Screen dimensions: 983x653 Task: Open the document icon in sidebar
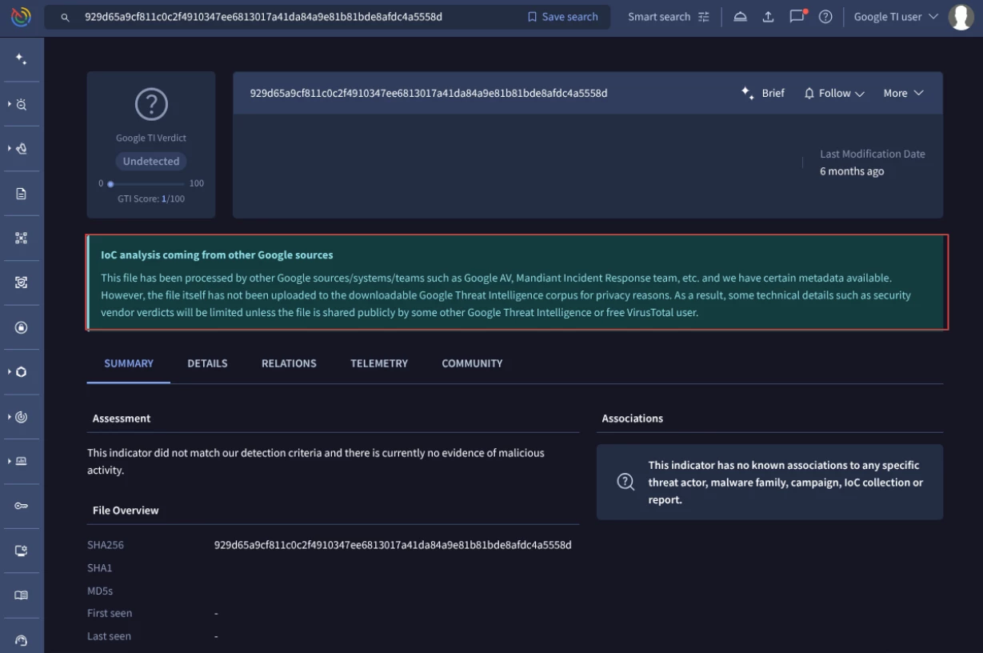click(22, 194)
